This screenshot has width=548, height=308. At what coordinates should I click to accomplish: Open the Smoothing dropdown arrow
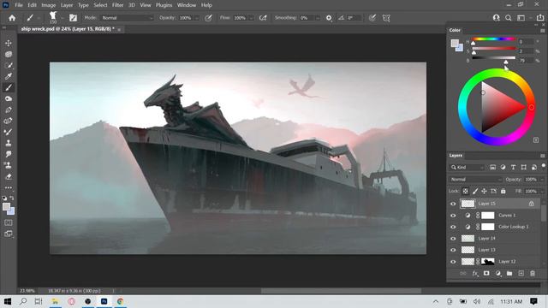tap(318, 18)
